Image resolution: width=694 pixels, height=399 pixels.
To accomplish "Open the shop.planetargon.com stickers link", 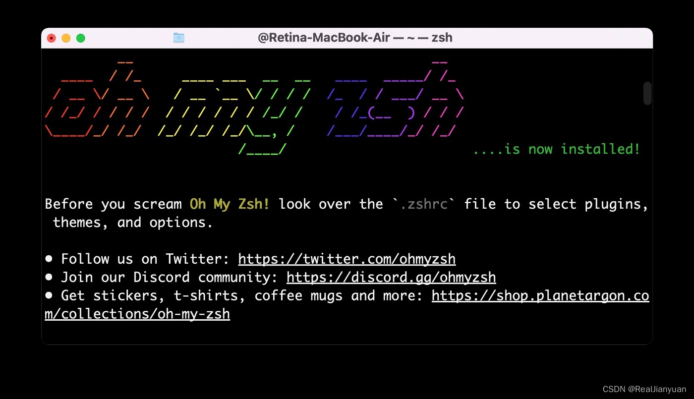I will click(x=540, y=296).
